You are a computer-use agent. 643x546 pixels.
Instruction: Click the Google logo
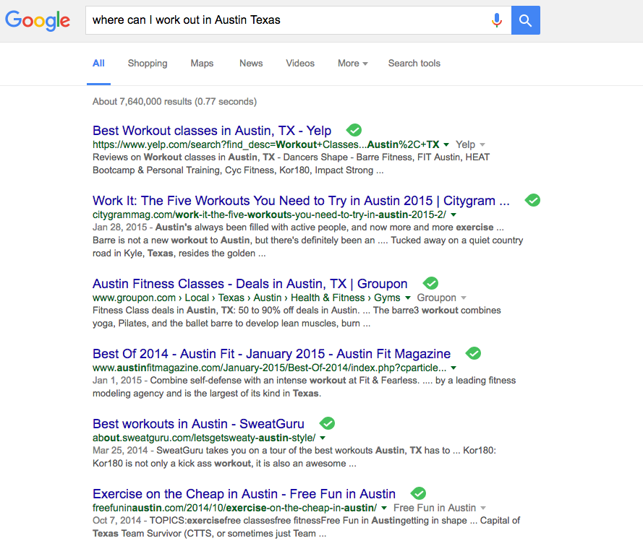tap(38, 20)
